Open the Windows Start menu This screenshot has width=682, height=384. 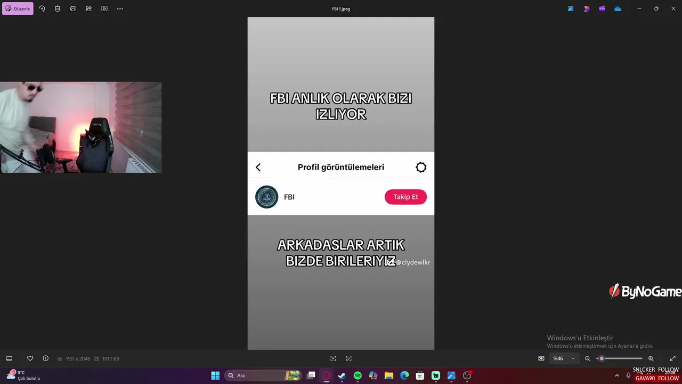coord(215,375)
